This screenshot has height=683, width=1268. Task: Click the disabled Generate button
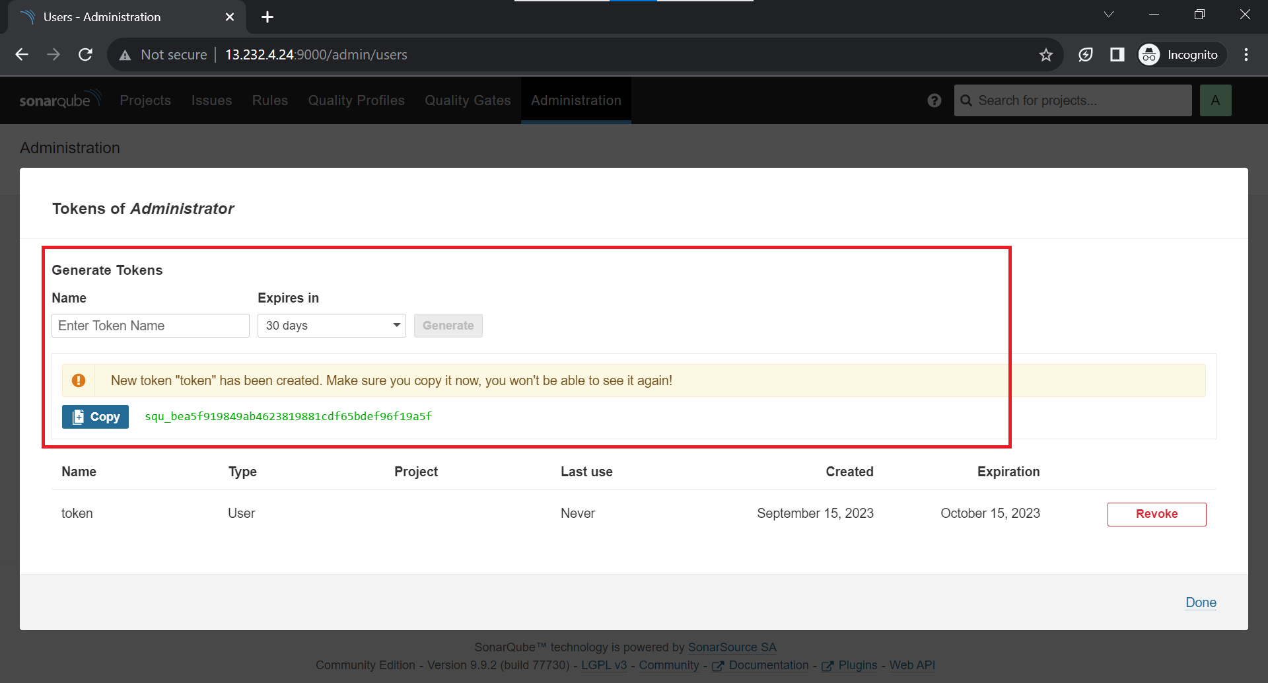(448, 326)
